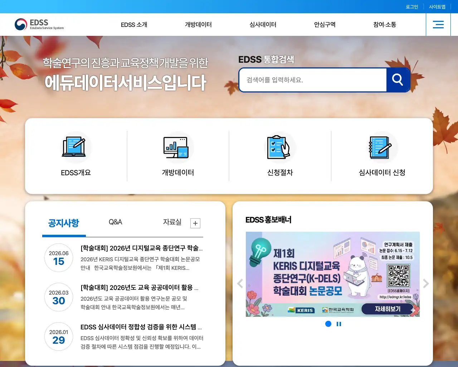Switch to the 공지사항 tab
Viewport: 458px width, 367px height.
tap(64, 223)
